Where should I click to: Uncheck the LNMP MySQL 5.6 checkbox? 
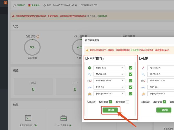131,74
